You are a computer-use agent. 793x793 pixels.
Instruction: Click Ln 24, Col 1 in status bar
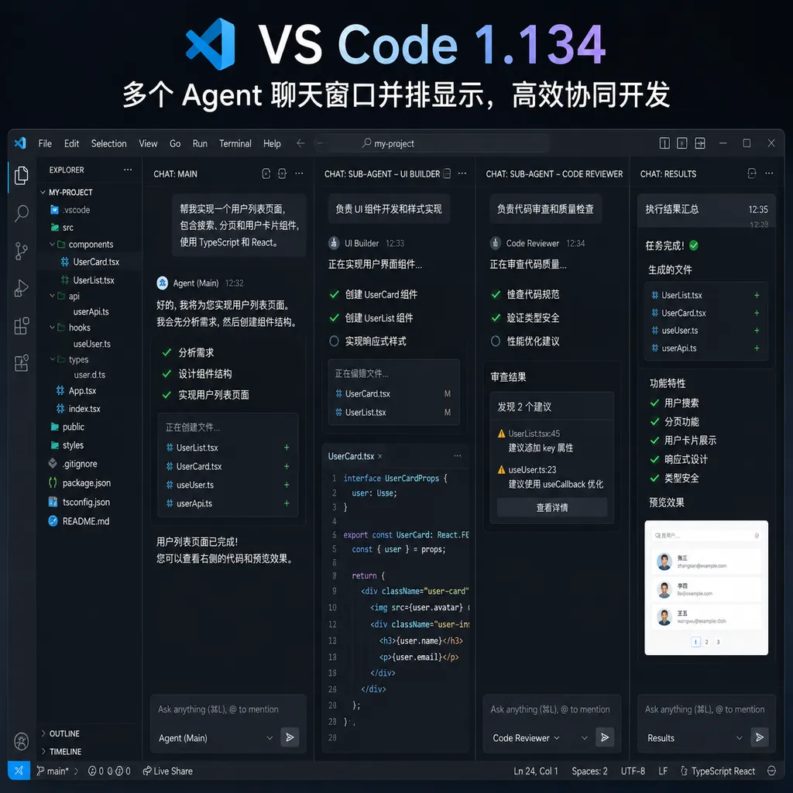point(536,771)
